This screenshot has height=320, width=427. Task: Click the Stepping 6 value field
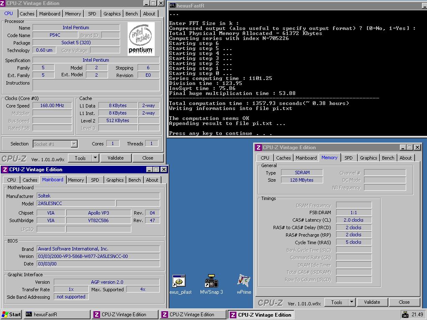(148, 67)
